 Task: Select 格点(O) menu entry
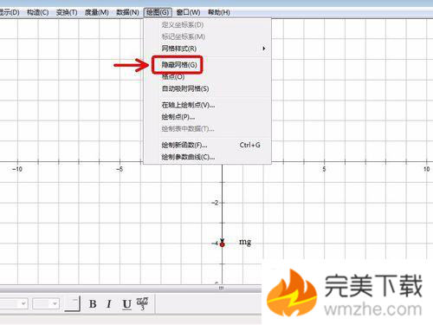tap(173, 77)
